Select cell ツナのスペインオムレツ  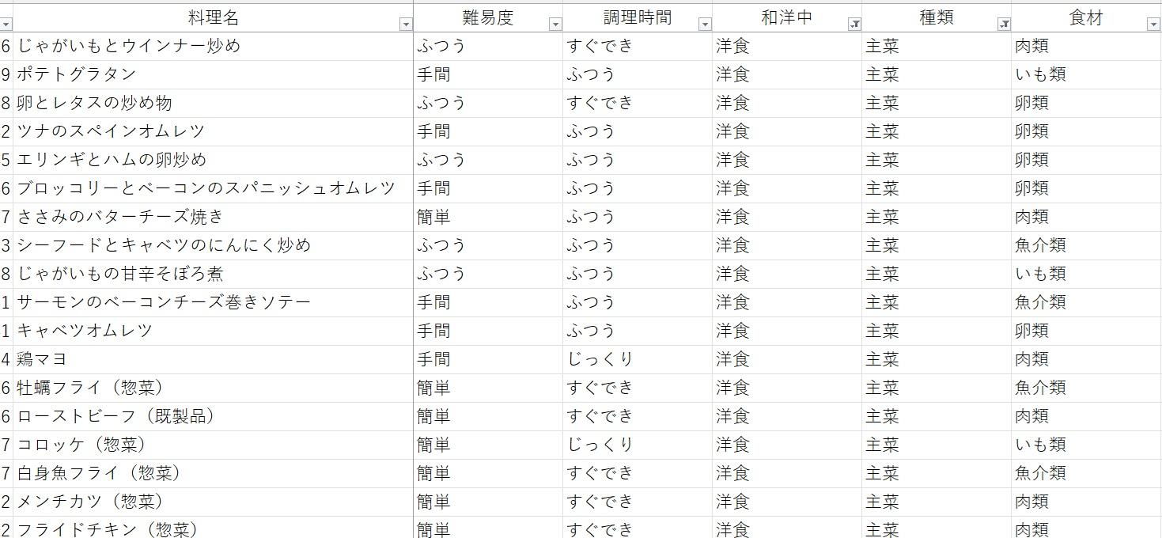click(214, 131)
